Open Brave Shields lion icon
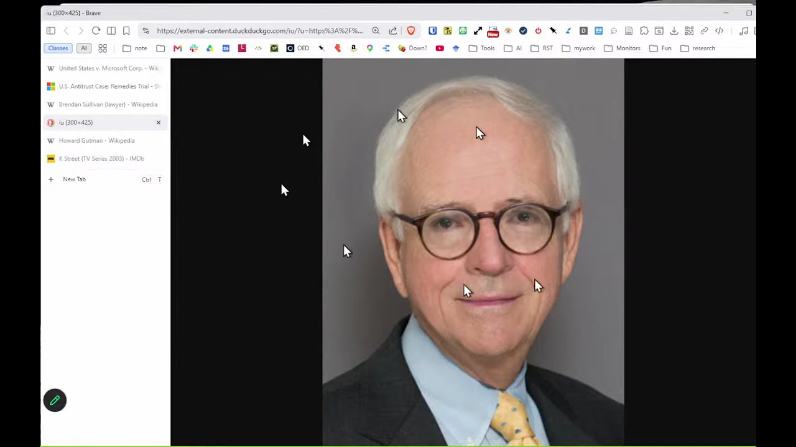 point(411,30)
